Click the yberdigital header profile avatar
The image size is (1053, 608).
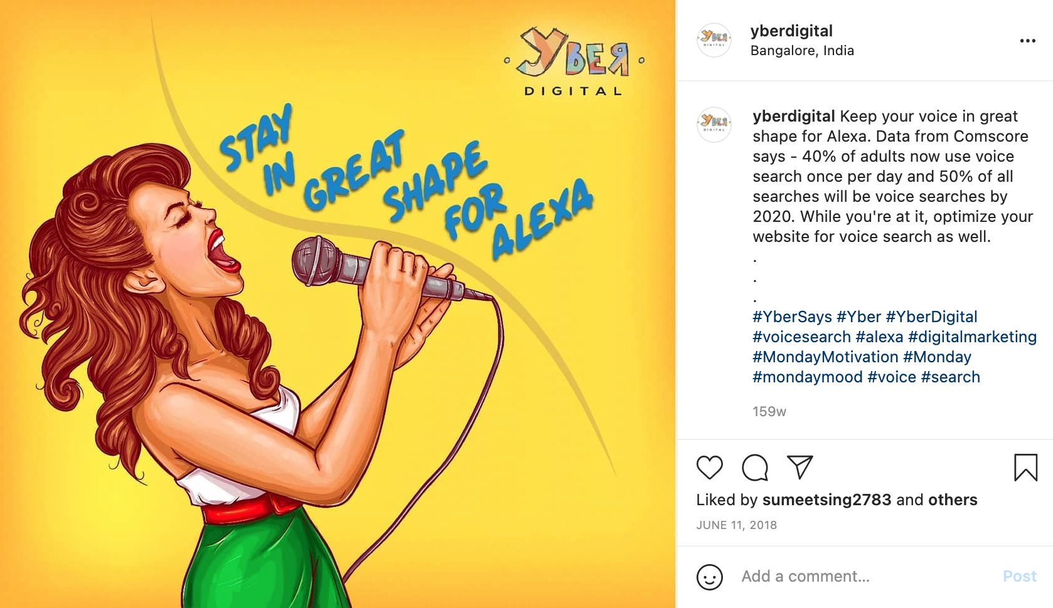[714, 40]
